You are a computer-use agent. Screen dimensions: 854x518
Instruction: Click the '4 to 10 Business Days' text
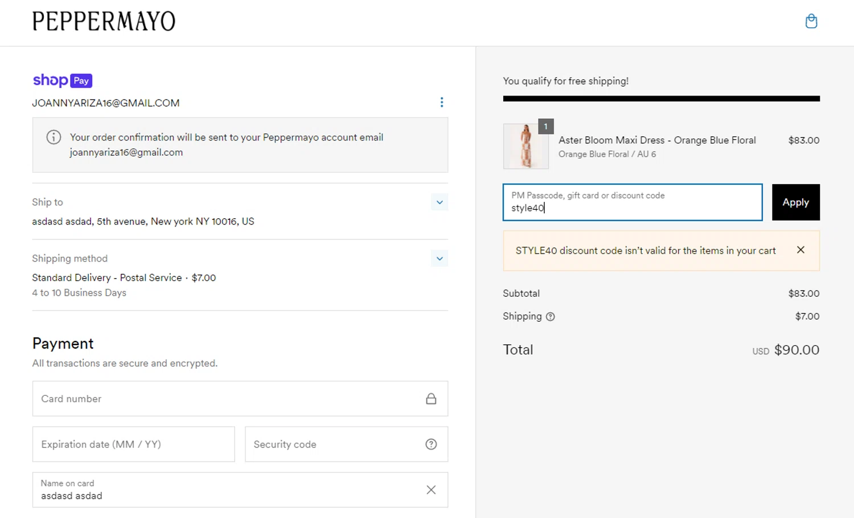click(79, 293)
